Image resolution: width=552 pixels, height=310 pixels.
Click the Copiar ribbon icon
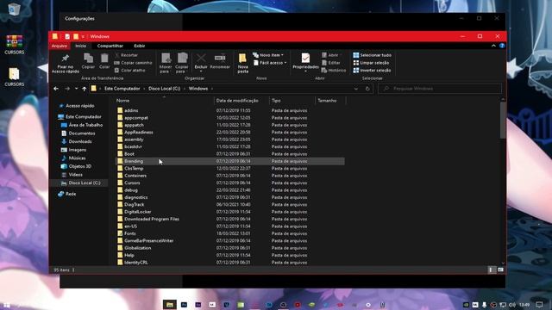pos(88,61)
